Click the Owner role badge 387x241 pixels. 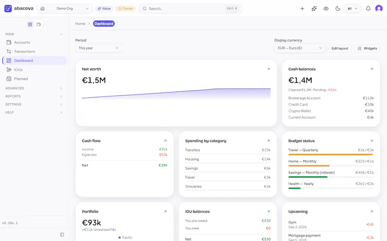[x=125, y=9]
